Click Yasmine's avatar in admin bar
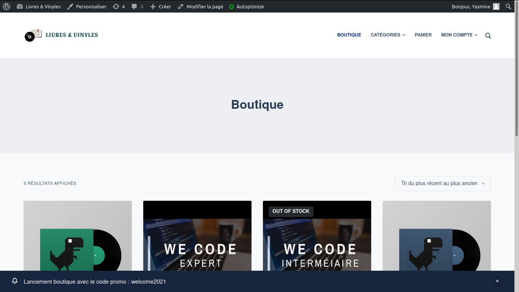 point(496,6)
